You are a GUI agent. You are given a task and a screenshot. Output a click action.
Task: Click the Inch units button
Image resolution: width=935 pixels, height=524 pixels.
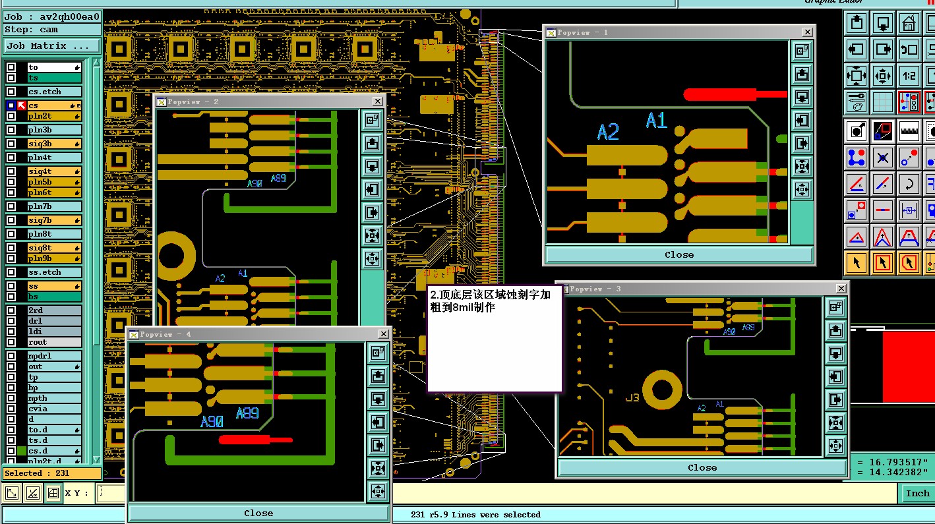point(917,493)
